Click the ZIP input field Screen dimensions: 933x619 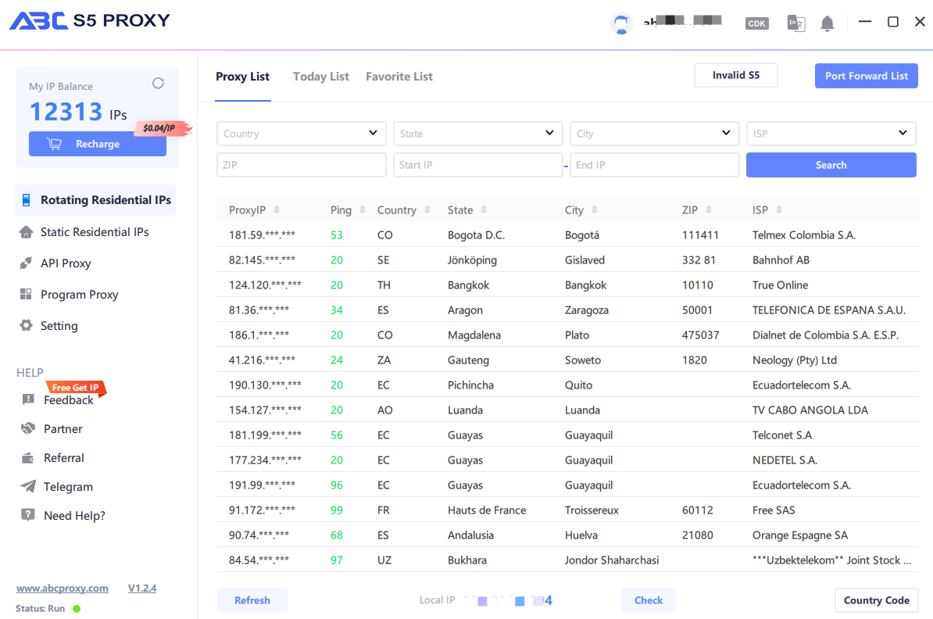301,165
